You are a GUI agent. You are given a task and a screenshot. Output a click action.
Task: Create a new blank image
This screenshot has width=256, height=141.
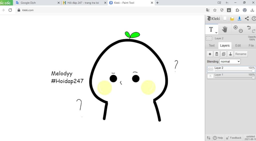(x=225, y=18)
